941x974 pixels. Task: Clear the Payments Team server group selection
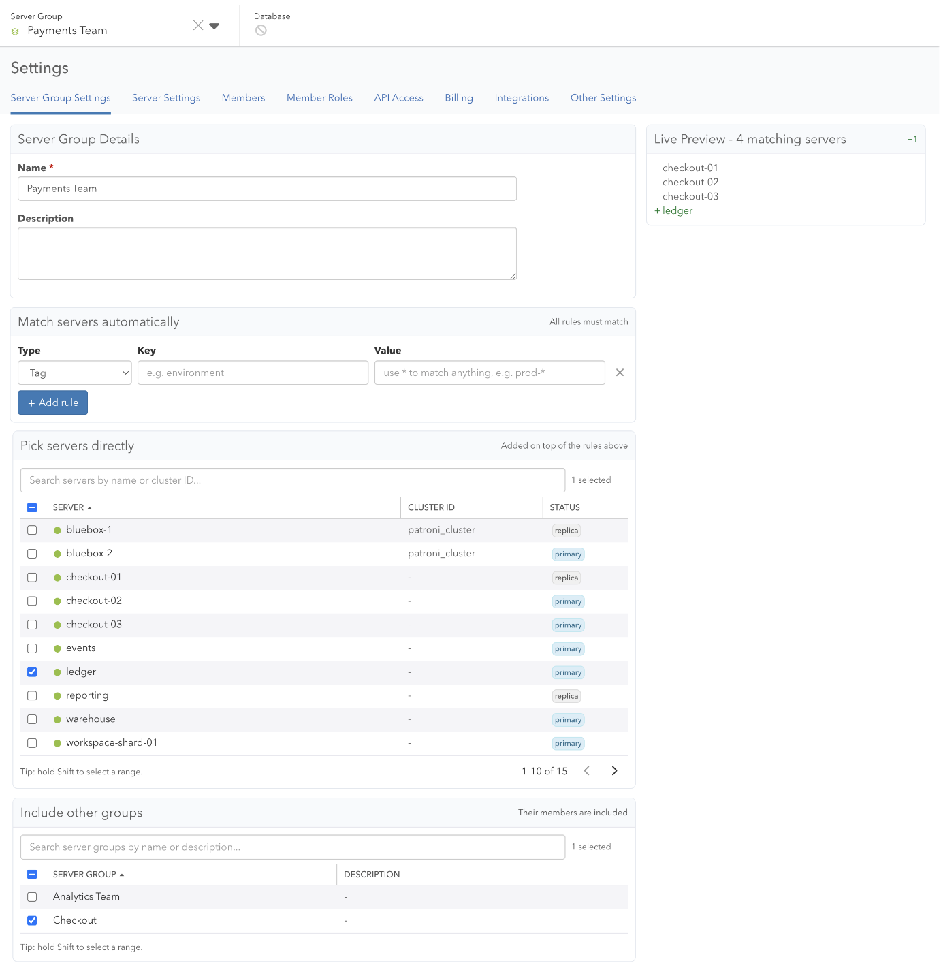pyautogui.click(x=198, y=25)
